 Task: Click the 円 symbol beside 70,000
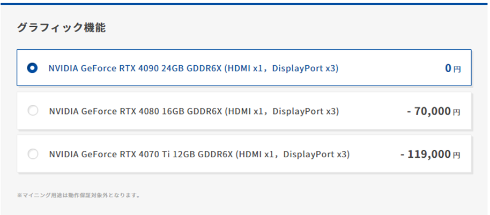457,113
